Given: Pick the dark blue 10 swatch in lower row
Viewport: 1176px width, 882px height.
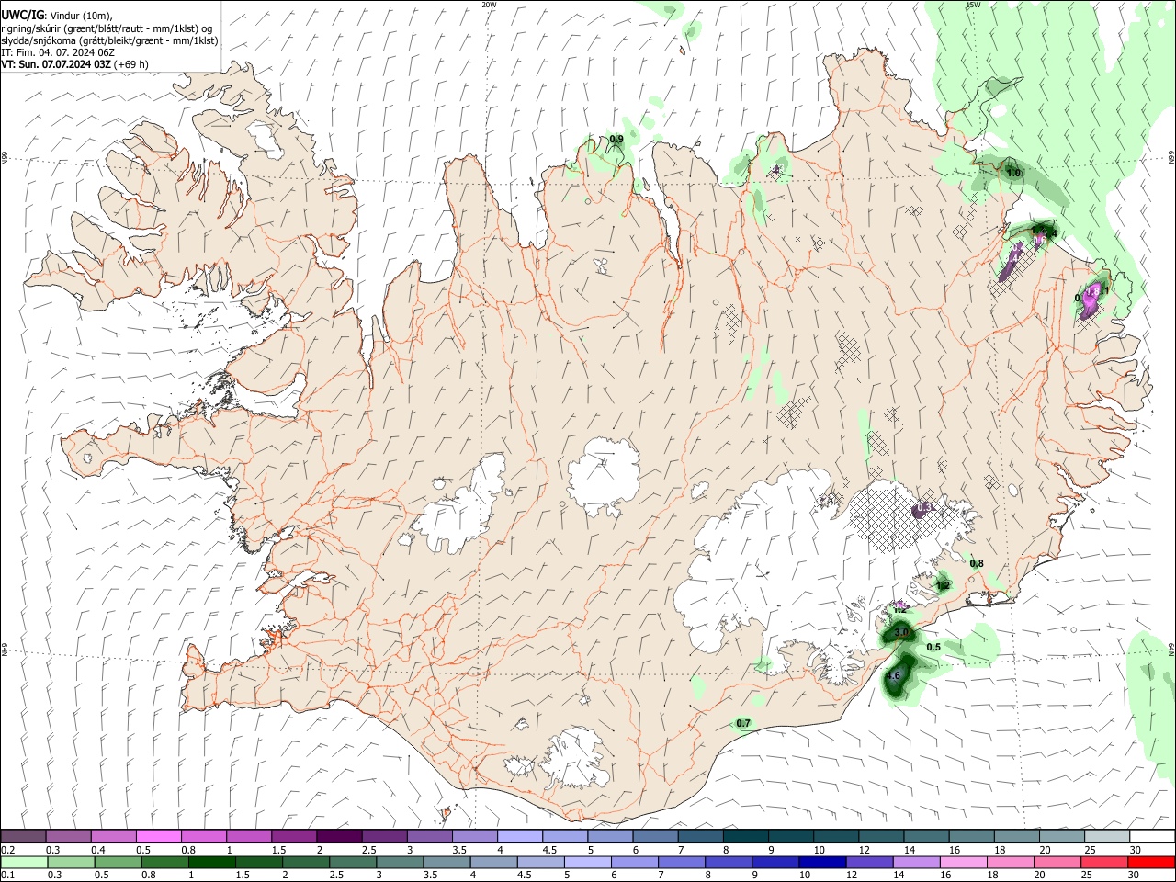Looking at the screenshot, I should click(822, 862).
